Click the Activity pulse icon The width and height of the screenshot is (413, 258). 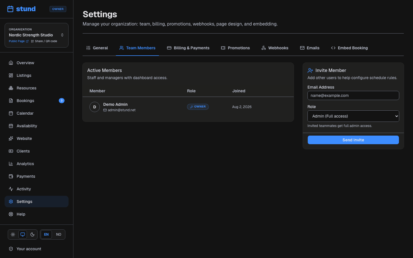[x=11, y=189]
